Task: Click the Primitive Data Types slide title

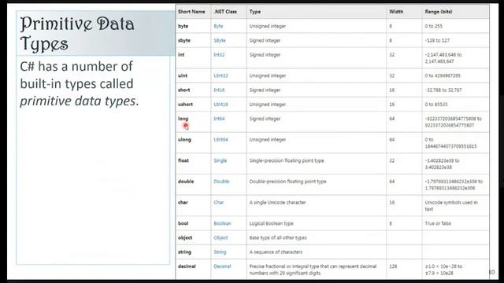Action: (77, 33)
